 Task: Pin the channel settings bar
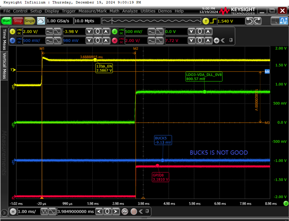click(x=231, y=40)
